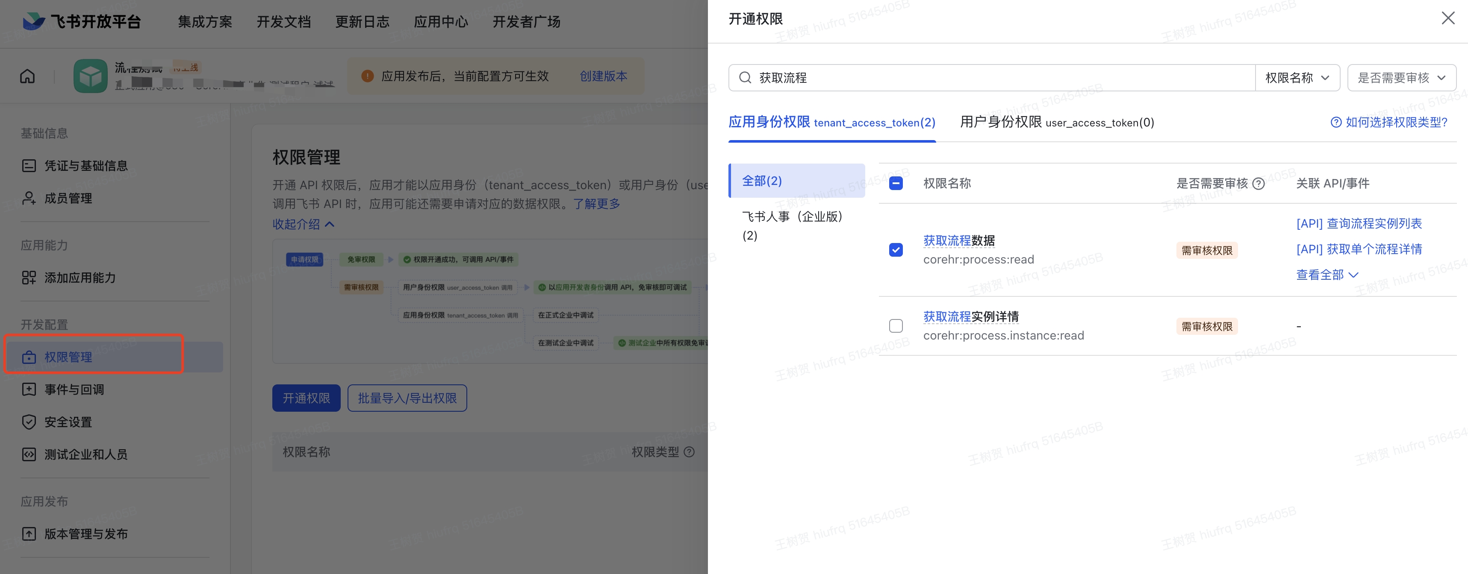Switch to 用户身份权限 user_access_token tab
Image resolution: width=1468 pixels, height=574 pixels.
coord(1057,122)
